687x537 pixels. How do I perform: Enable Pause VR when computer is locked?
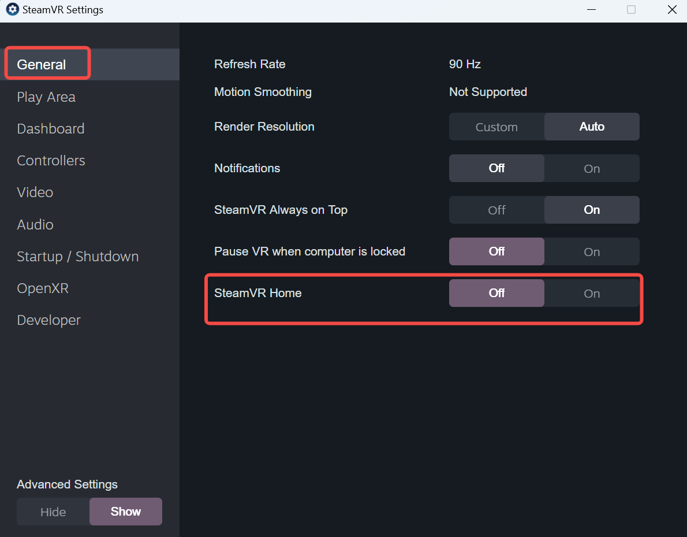(x=592, y=251)
